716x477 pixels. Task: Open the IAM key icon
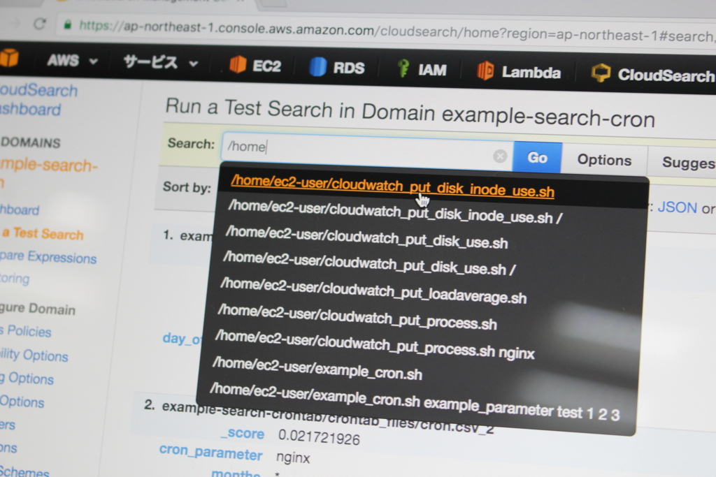pos(403,69)
